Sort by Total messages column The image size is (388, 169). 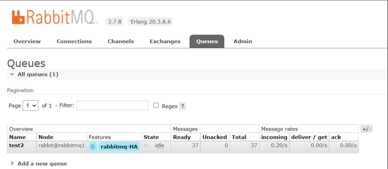(x=239, y=137)
